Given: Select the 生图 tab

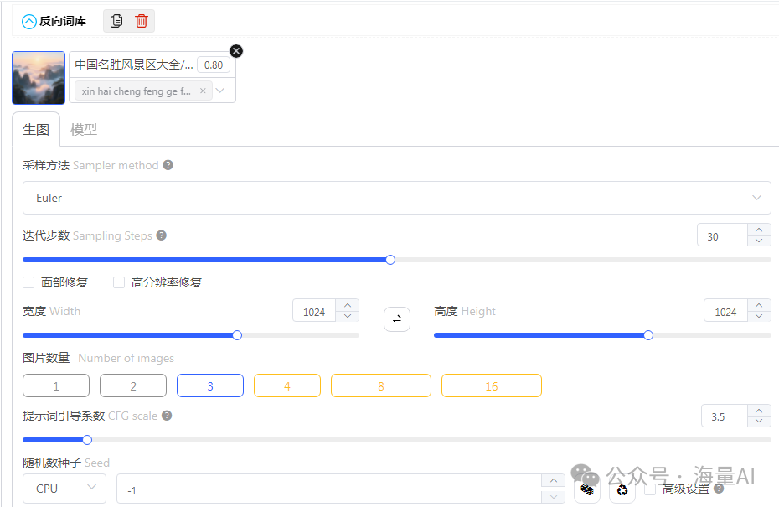Looking at the screenshot, I should point(36,130).
